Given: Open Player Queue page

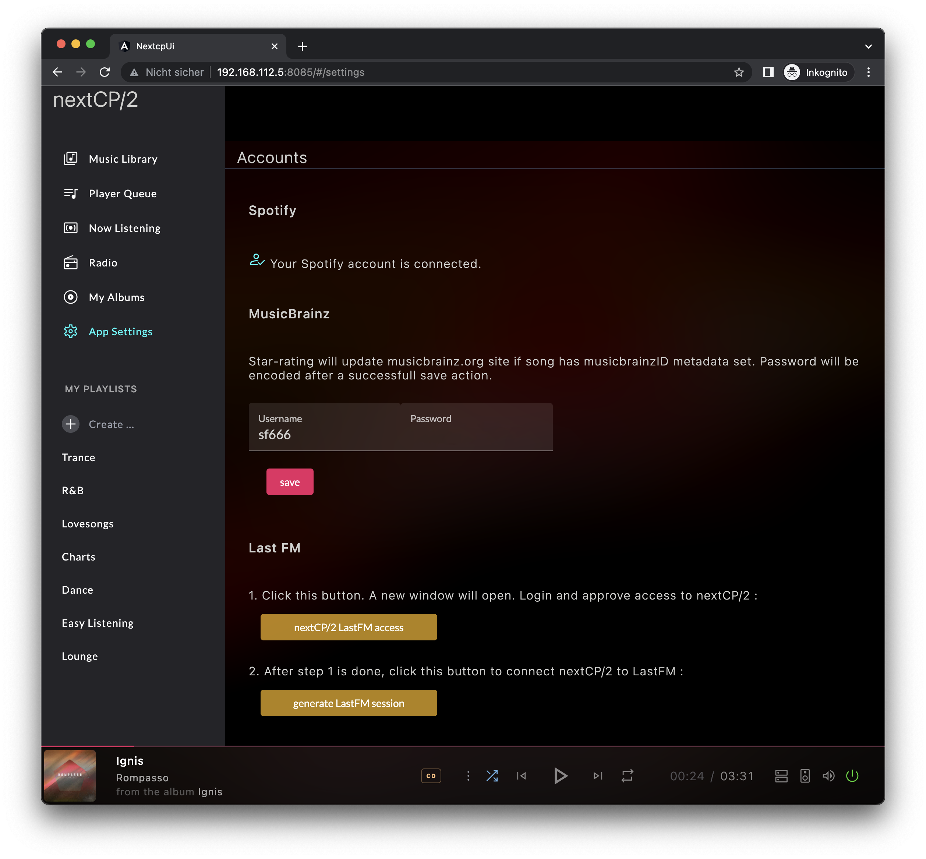Looking at the screenshot, I should point(122,193).
